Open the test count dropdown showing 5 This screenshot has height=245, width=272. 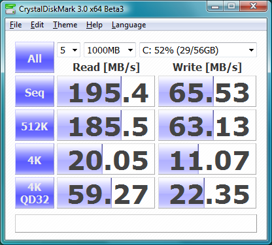pyautogui.click(x=69, y=50)
